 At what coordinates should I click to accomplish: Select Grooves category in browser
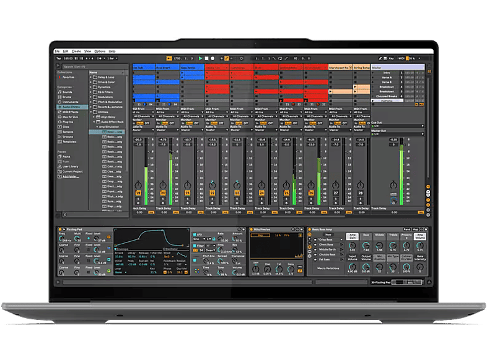tap(68, 137)
